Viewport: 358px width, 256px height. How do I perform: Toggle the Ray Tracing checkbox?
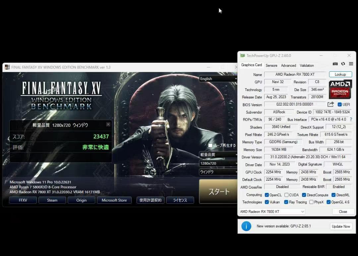click(x=286, y=202)
